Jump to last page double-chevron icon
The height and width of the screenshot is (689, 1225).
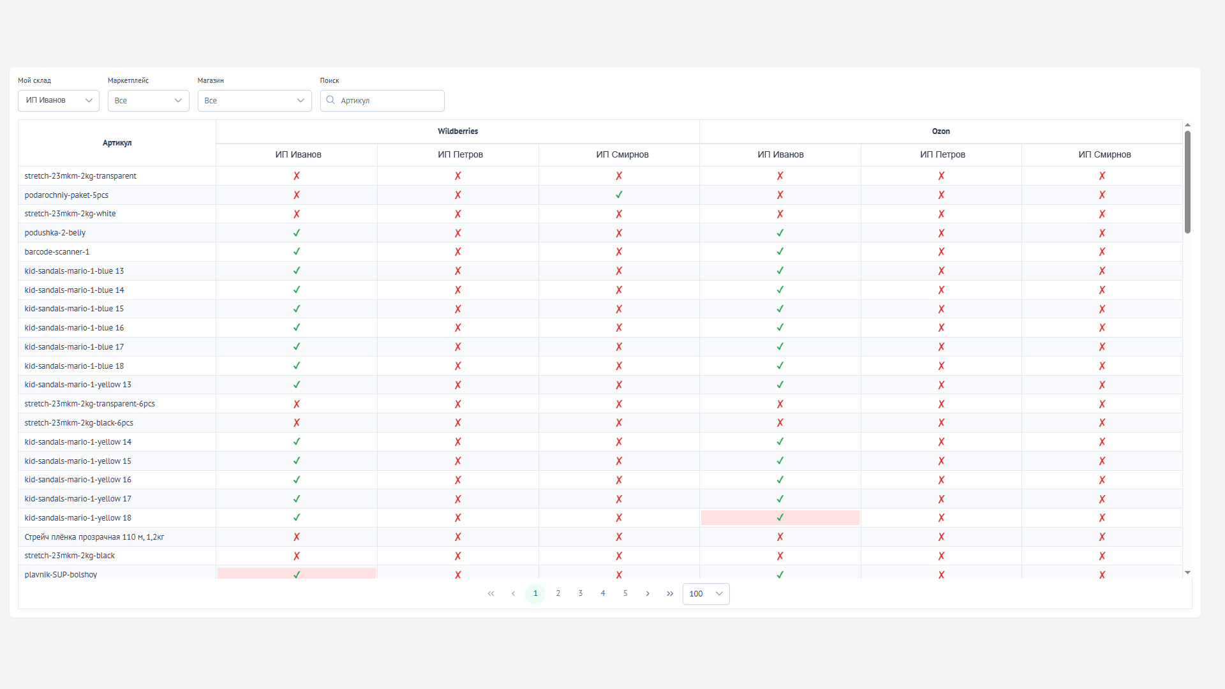click(x=670, y=594)
